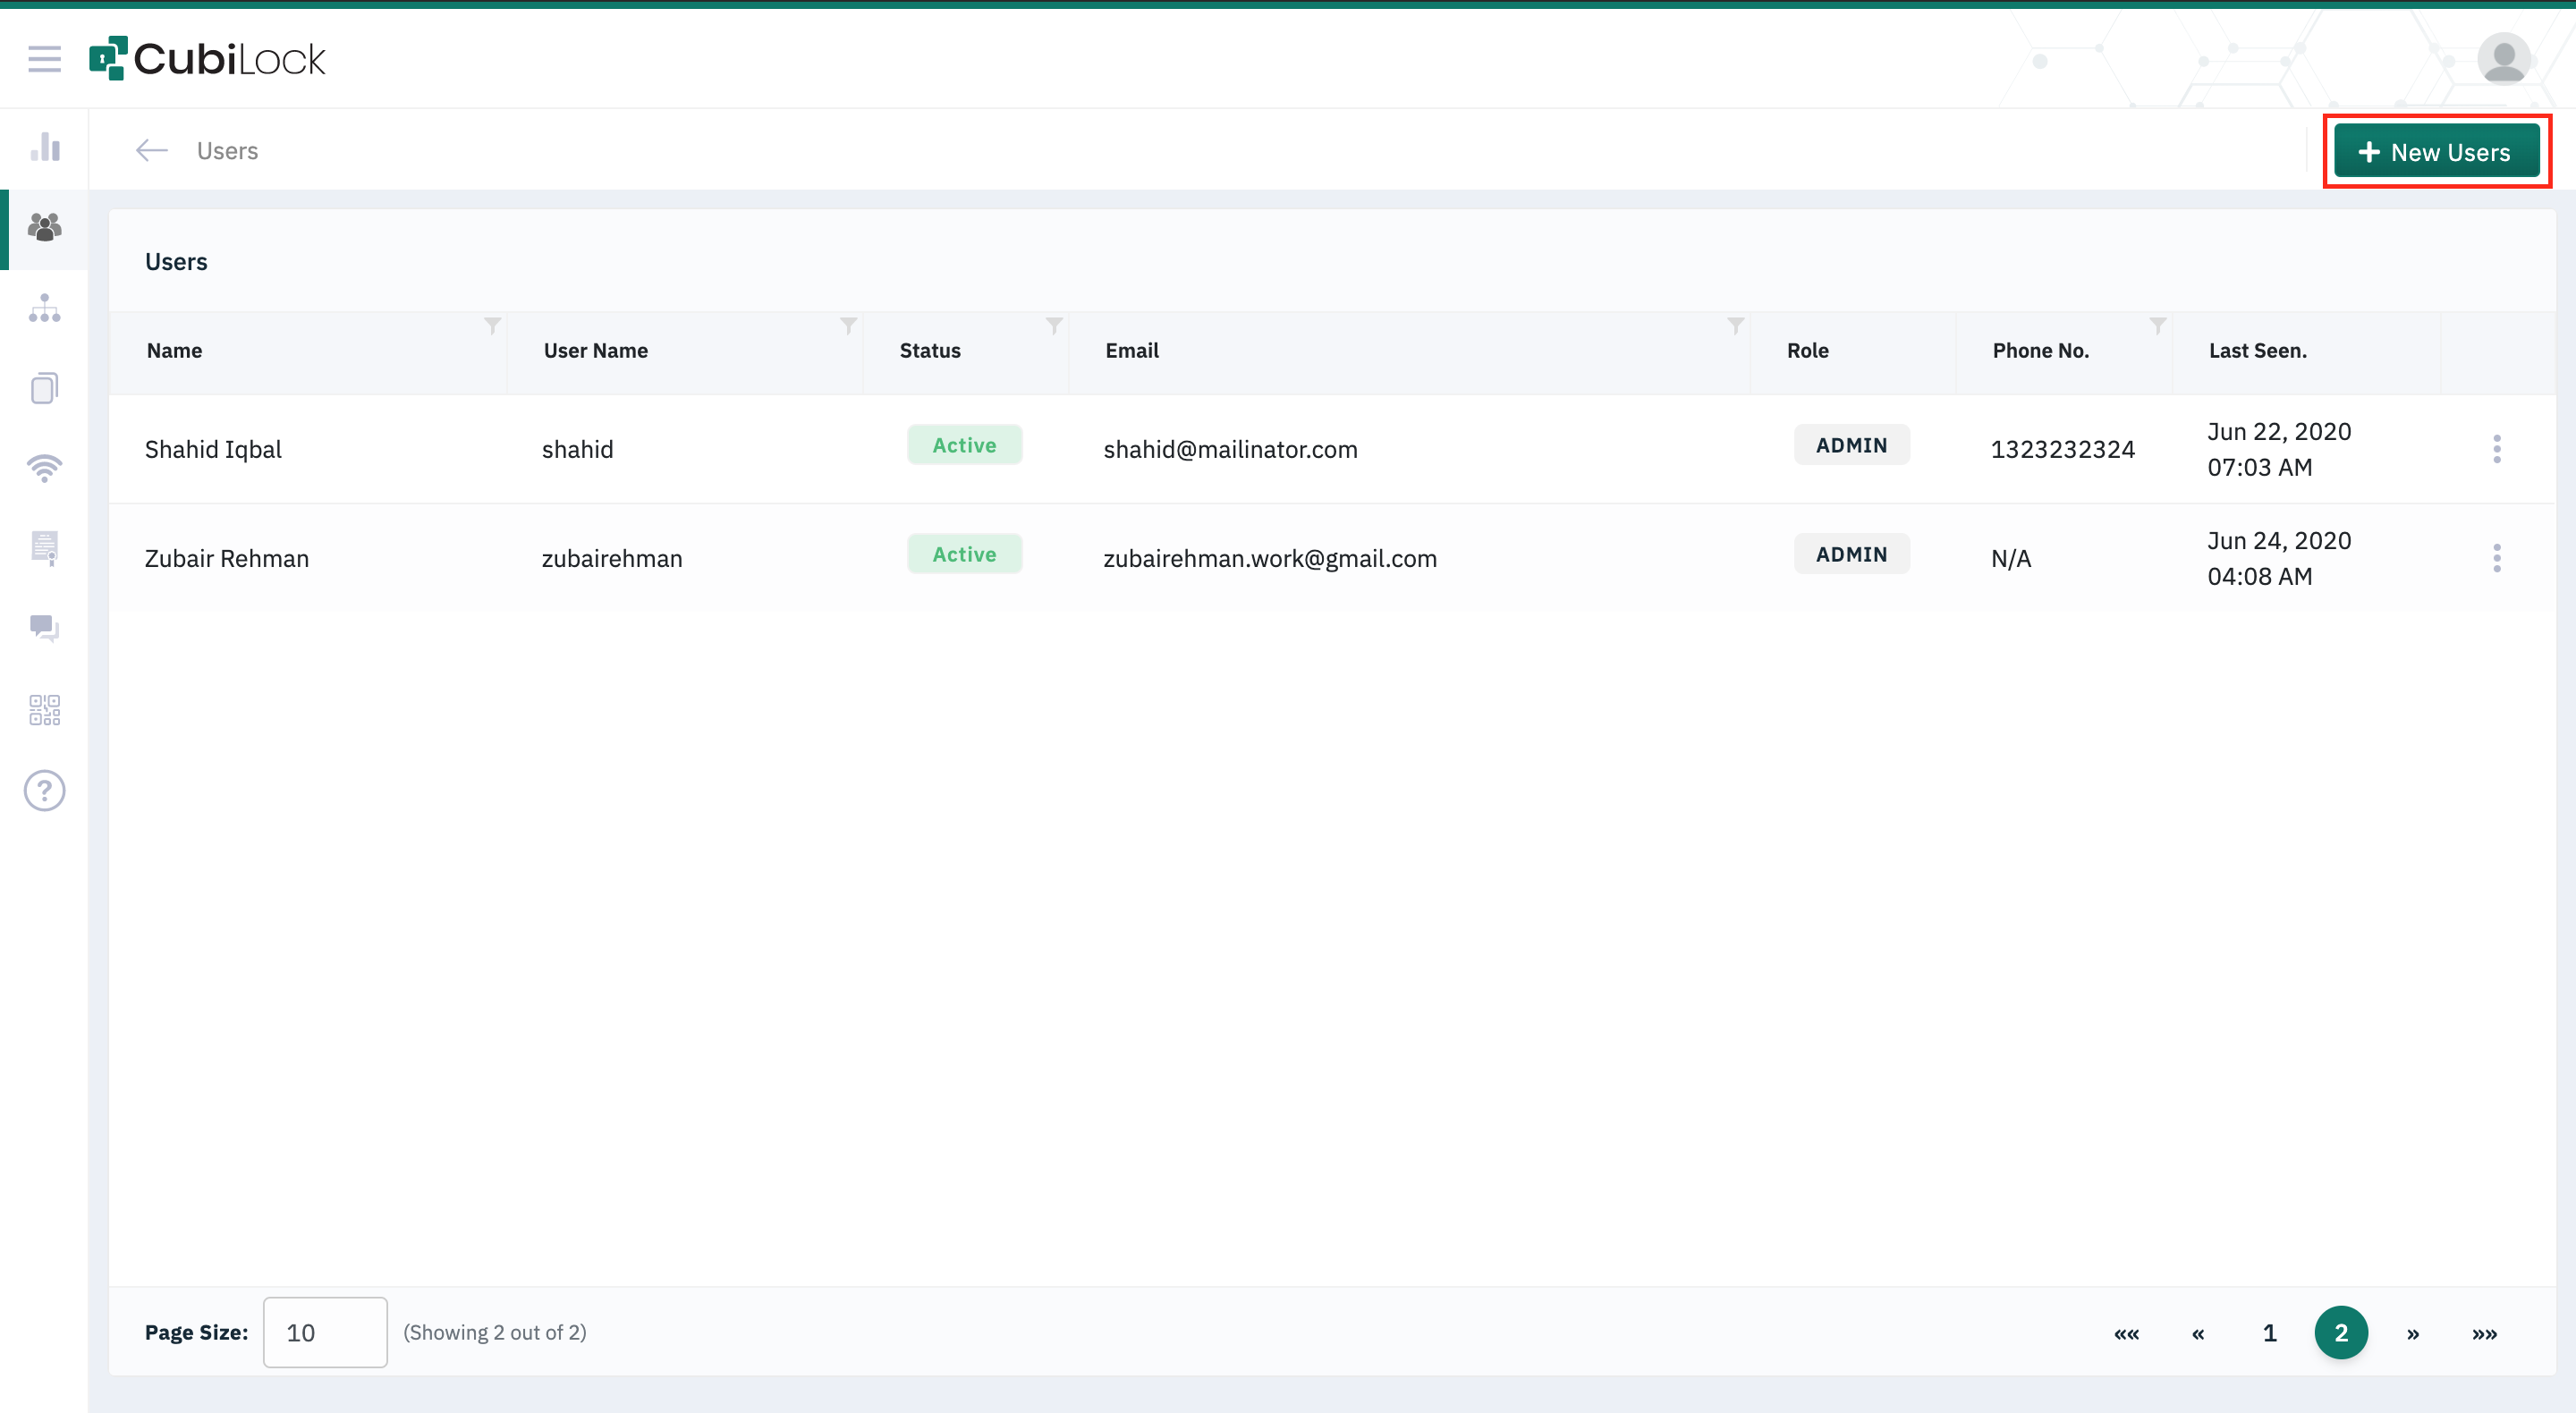Open the hamburger menu icon
Screen dimensions: 2576x1413
[x=44, y=58]
